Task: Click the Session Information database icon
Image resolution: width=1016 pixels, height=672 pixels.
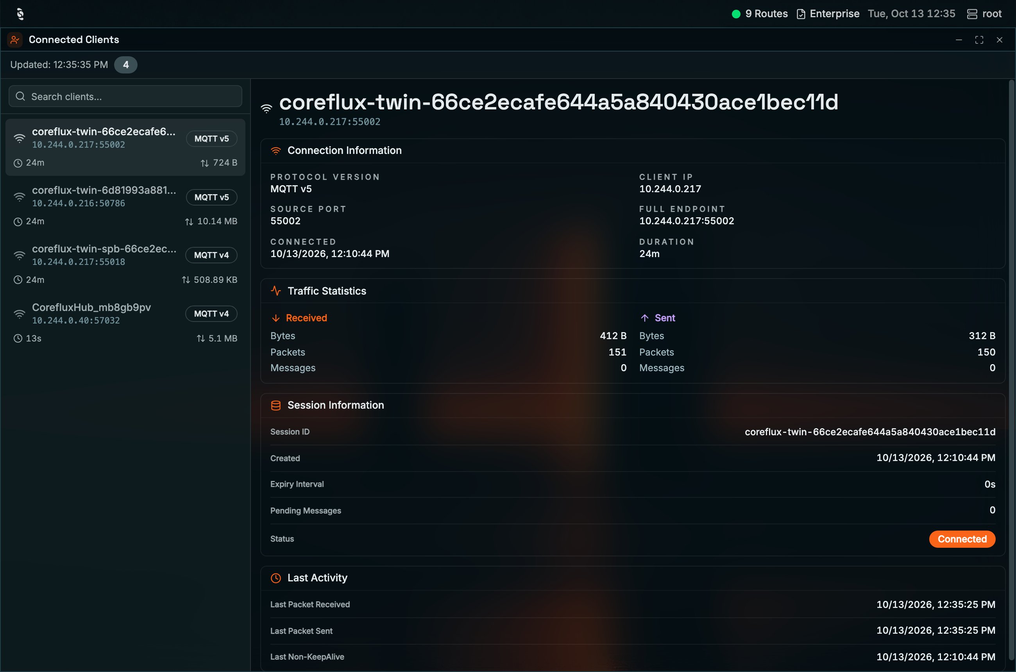Action: point(275,406)
